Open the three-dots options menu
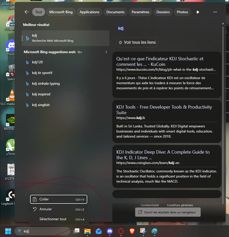 tap(215, 12)
